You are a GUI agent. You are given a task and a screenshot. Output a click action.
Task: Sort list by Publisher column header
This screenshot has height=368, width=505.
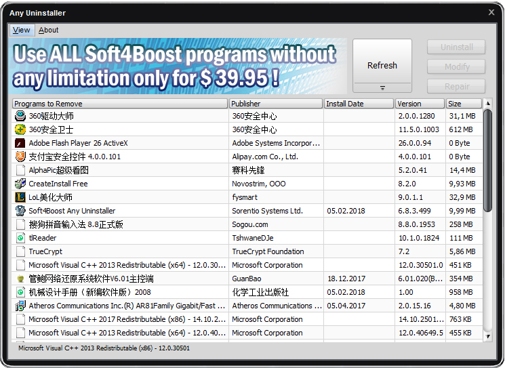[x=276, y=104]
